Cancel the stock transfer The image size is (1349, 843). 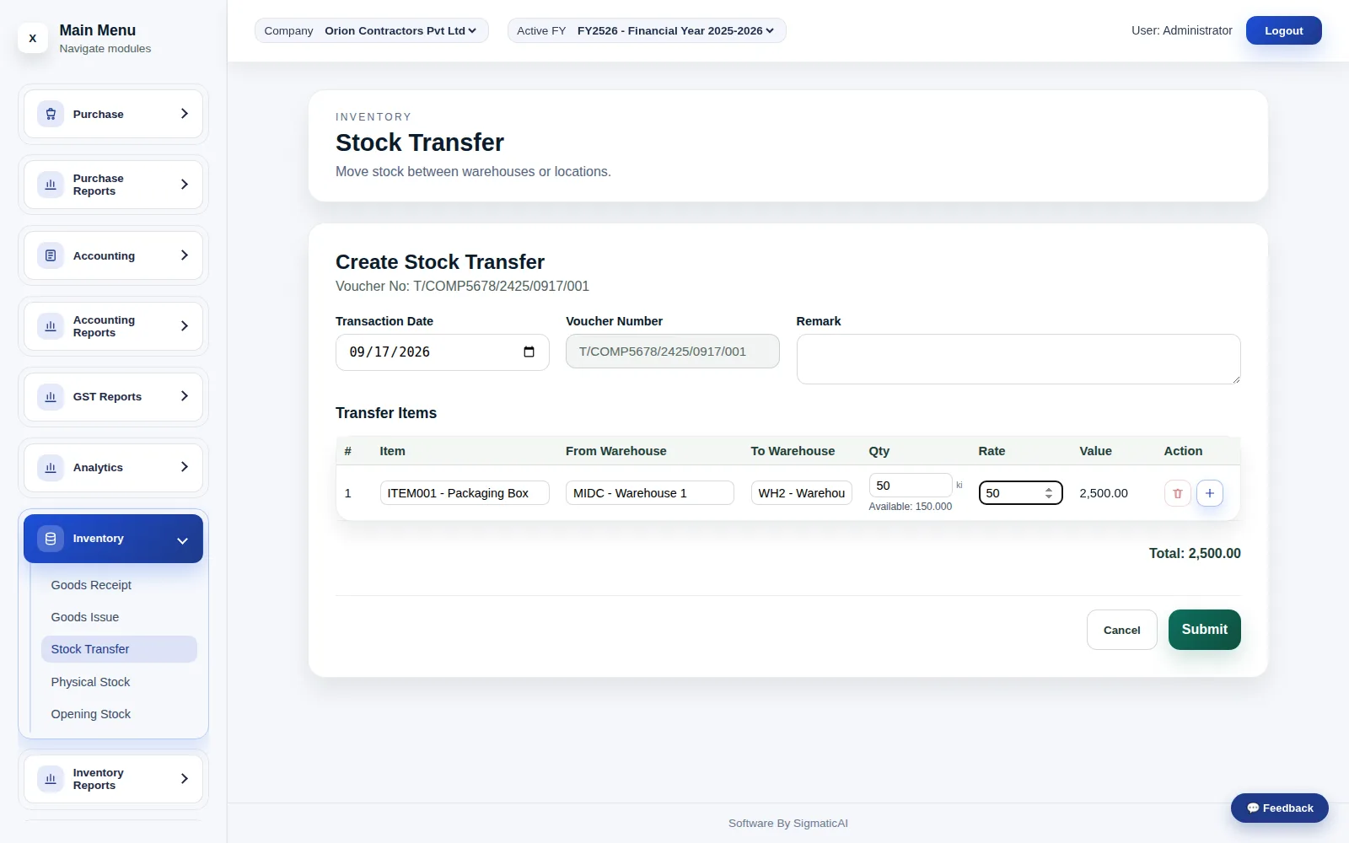click(1121, 630)
